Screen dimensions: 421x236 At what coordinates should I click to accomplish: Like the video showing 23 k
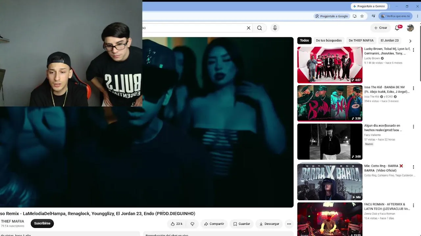pos(177,224)
